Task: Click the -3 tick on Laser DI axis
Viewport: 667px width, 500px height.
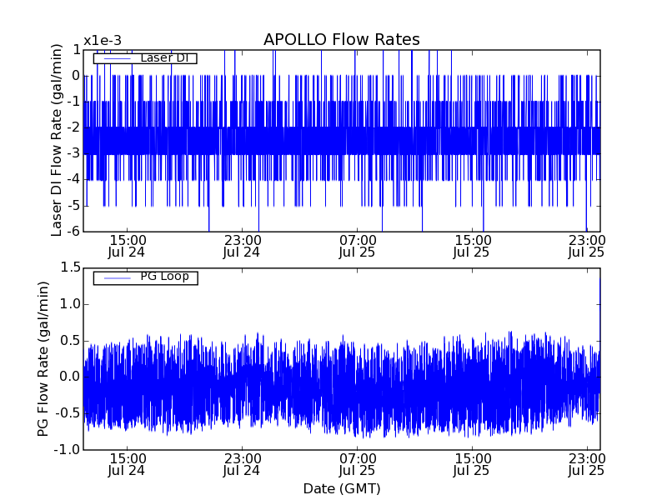Action: coord(73,154)
